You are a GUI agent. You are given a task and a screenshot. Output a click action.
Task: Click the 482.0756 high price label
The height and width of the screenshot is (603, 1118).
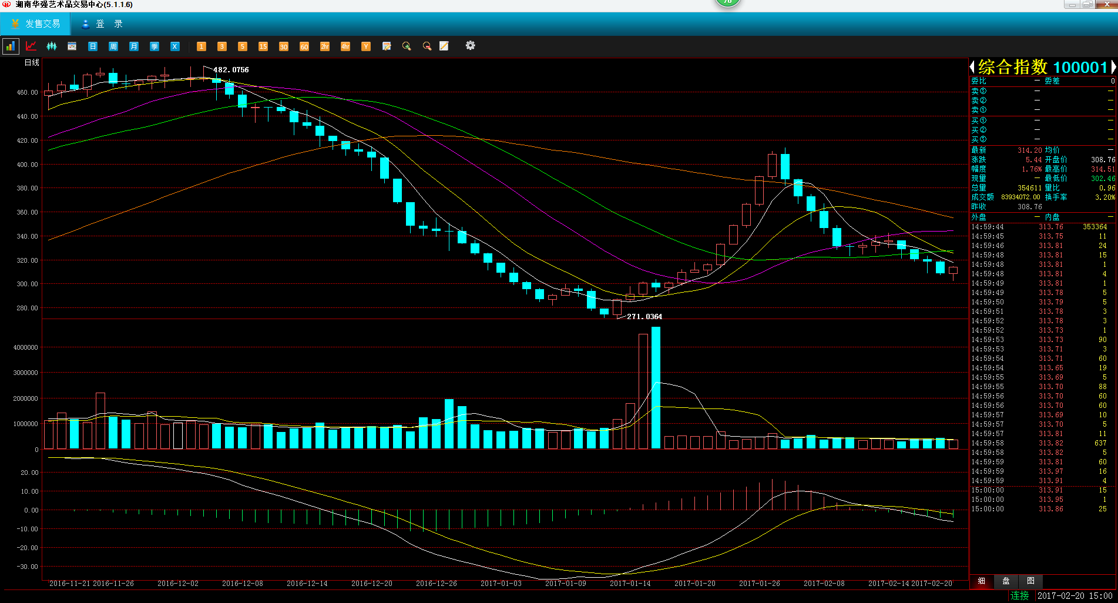[231, 70]
